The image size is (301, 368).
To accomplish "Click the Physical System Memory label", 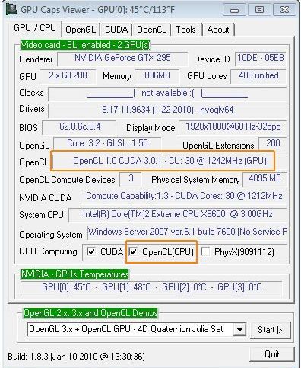I will pyautogui.click(x=195, y=180).
